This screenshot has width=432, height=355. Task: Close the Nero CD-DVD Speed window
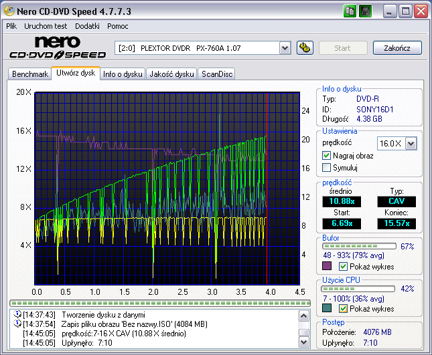pos(421,11)
